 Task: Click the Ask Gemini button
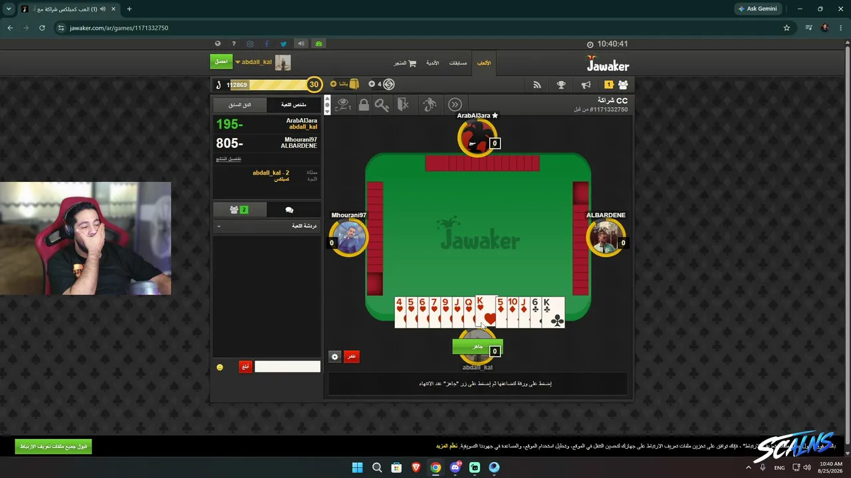click(x=757, y=9)
